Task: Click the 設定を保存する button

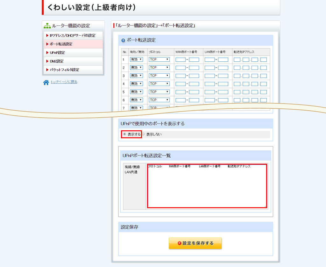Action: (195, 243)
